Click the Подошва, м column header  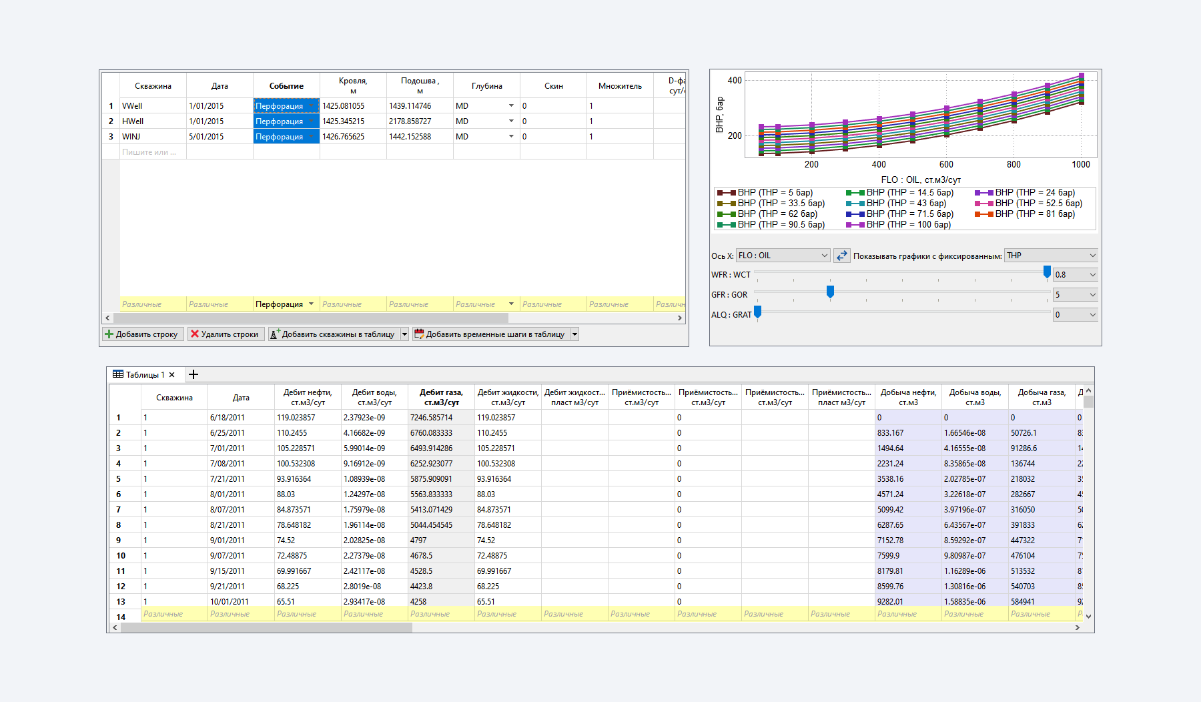click(x=420, y=86)
